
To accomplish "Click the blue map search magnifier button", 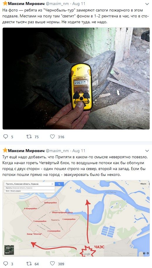I will 59,184.
